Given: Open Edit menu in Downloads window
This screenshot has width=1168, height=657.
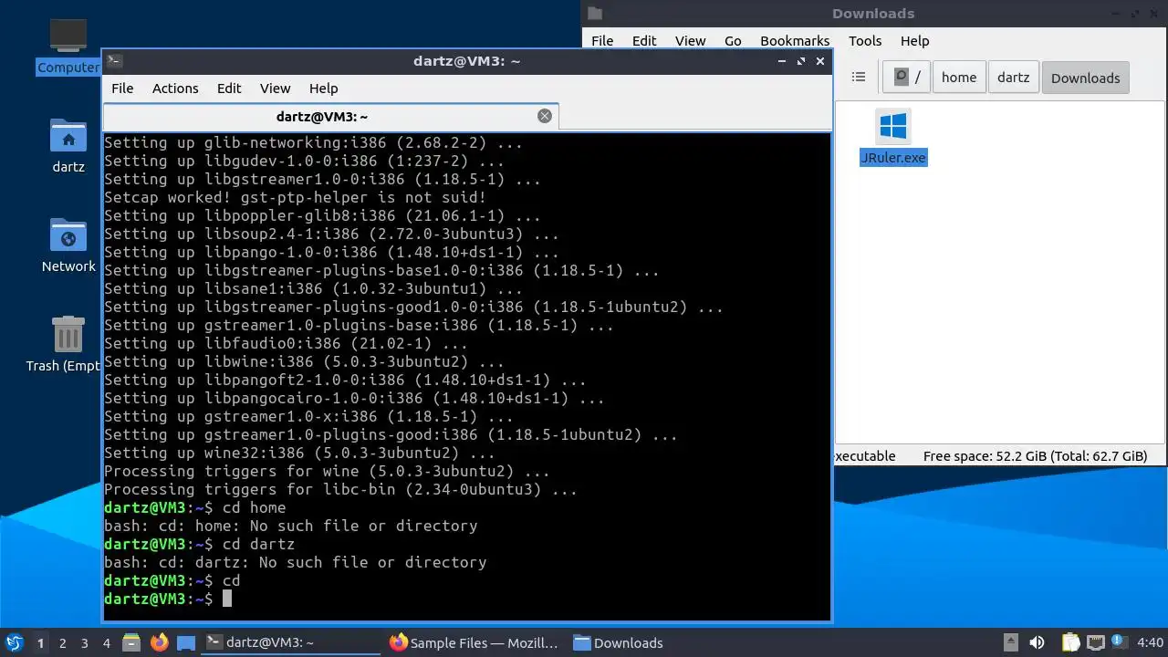Looking at the screenshot, I should 644,40.
